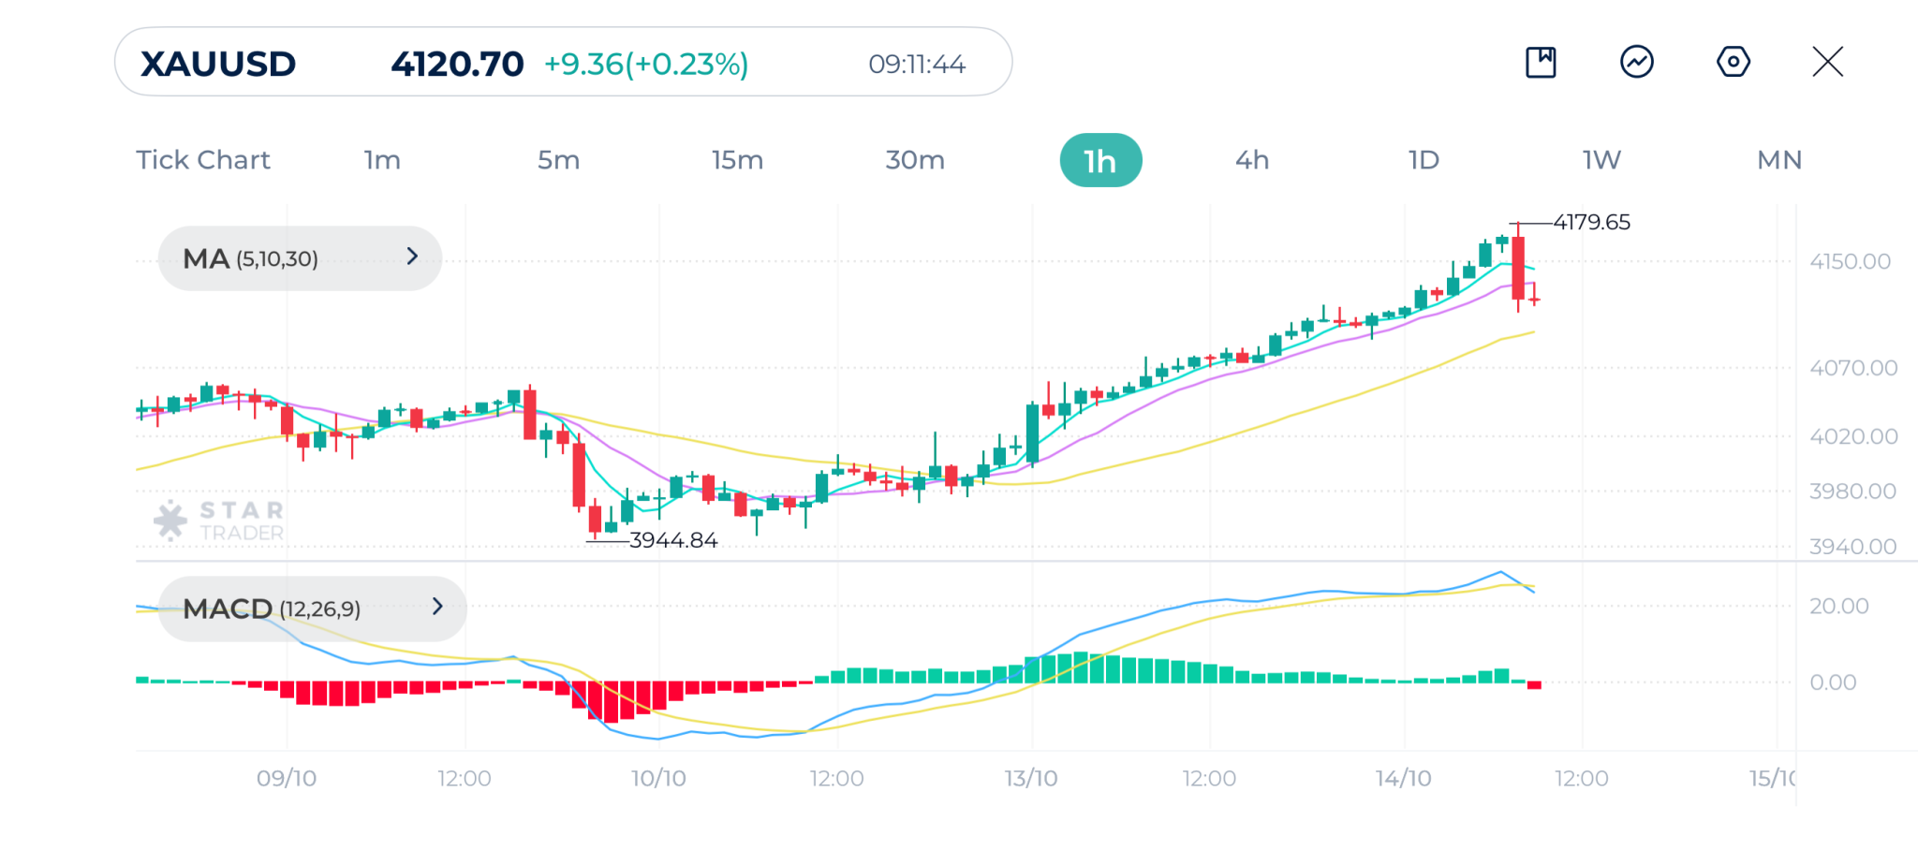This screenshot has height=851, width=1918.
Task: Select the 1m timeframe
Action: point(382,160)
